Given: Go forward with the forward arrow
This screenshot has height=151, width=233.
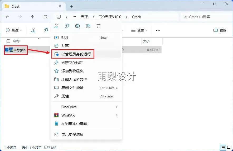Looking at the screenshot, I should point(20,17).
